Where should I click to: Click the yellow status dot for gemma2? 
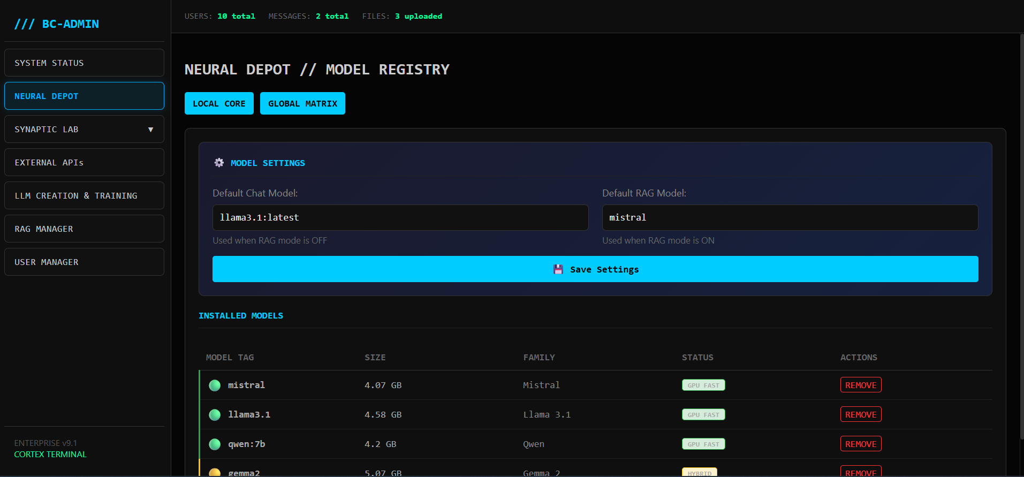(x=215, y=473)
